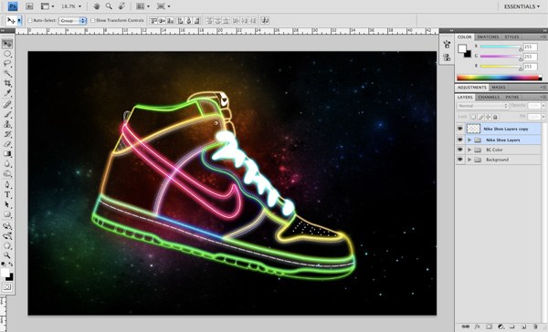Launch Bridge from the application bar

(29, 6)
